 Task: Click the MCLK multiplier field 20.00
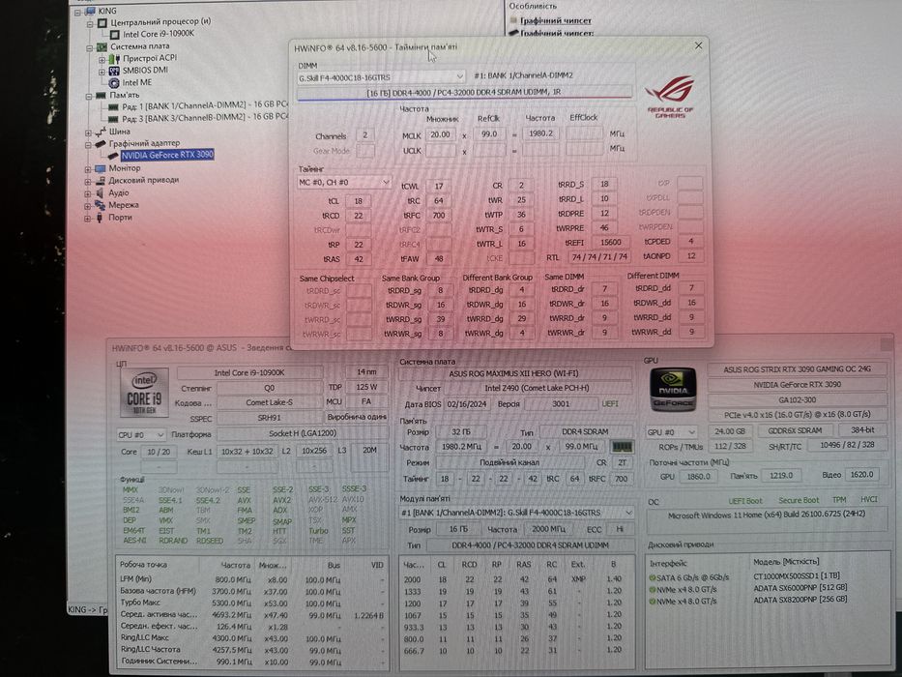coord(440,134)
